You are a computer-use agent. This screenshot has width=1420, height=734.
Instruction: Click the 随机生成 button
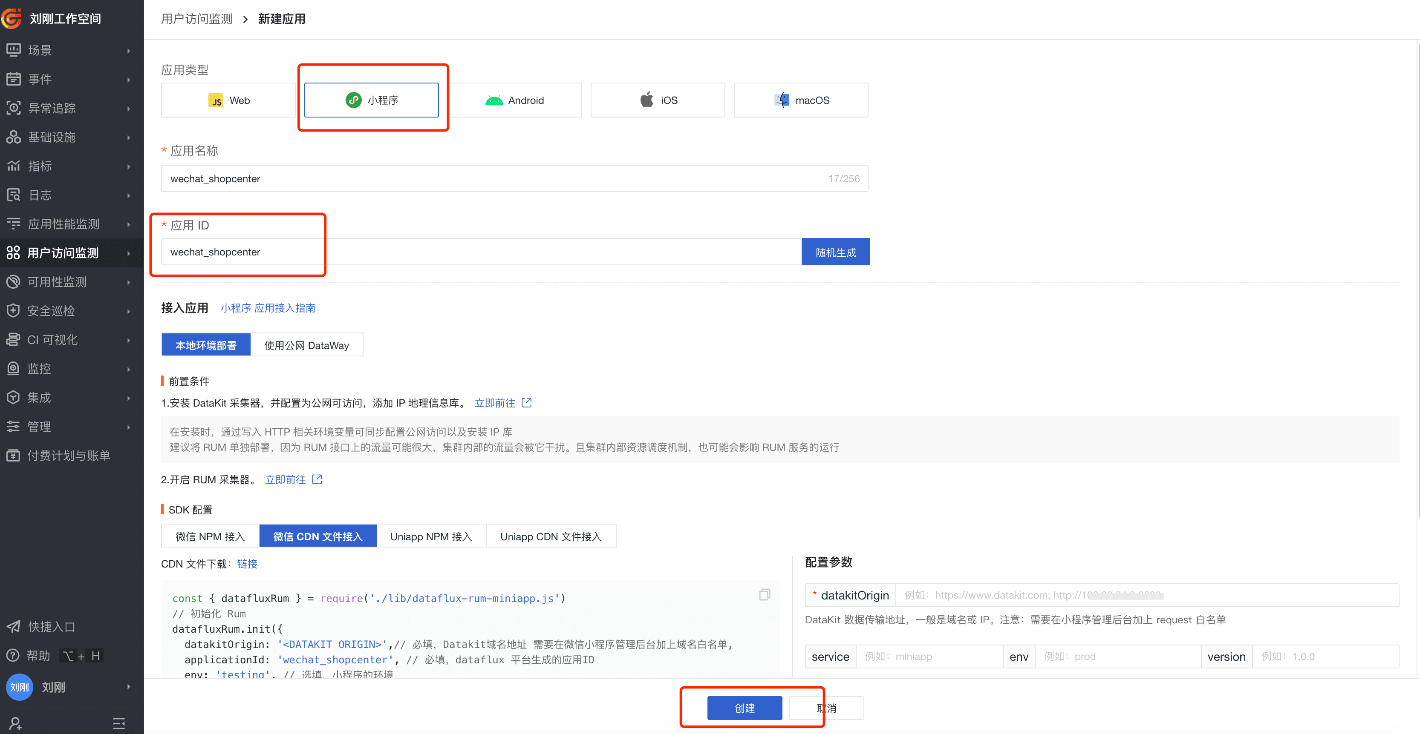tap(835, 252)
